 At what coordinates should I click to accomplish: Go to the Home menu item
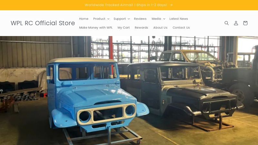tap(84, 19)
